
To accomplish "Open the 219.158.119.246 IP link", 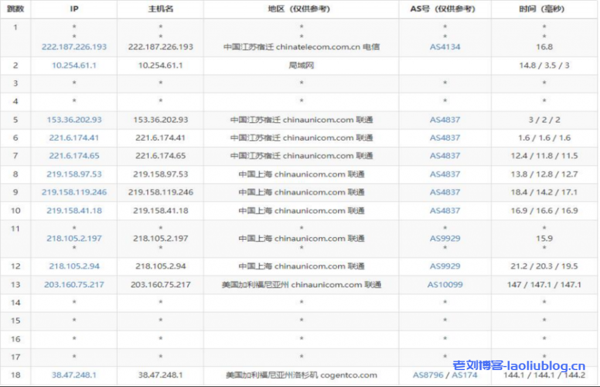I will (74, 192).
